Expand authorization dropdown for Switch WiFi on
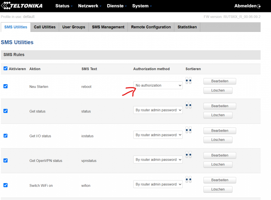Image resolution: width=271 pixels, height=200 pixels. [x=158, y=184]
